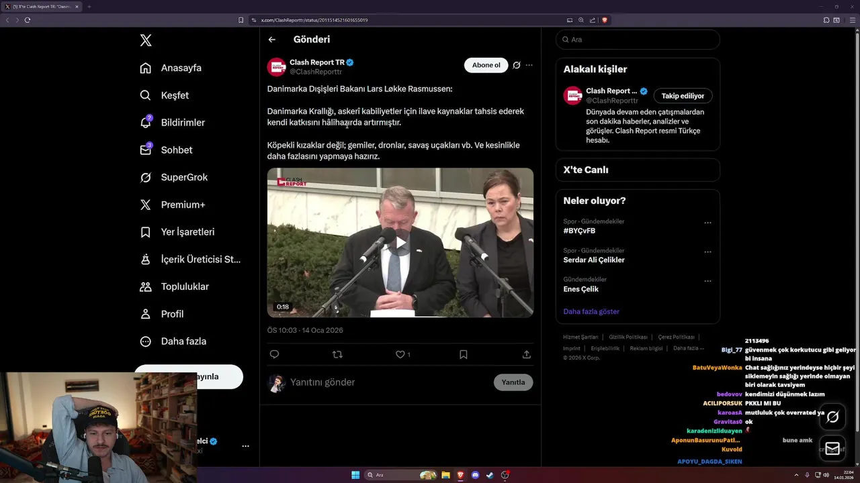This screenshot has height=483, width=860.
Task: Open the post's three-dot more menu
Action: click(x=529, y=65)
